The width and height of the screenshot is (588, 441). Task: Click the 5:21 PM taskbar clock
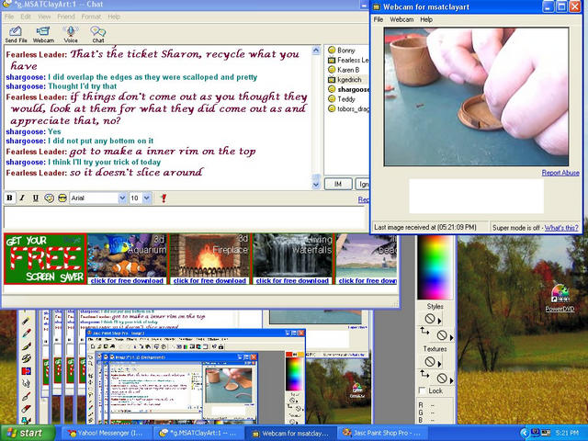568,433
